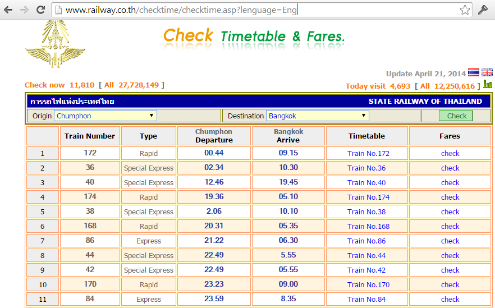This screenshot has width=495, height=308.
Task: Click the green Check button
Action: 456,116
